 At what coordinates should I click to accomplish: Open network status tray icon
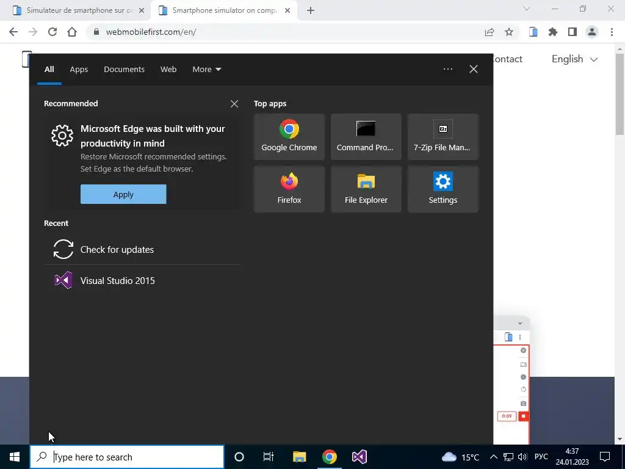pos(508,457)
